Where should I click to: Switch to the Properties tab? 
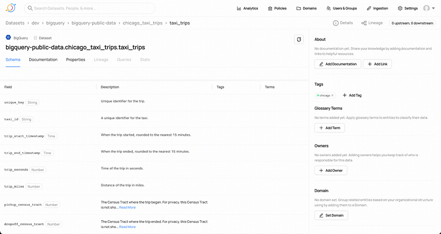[x=76, y=60]
